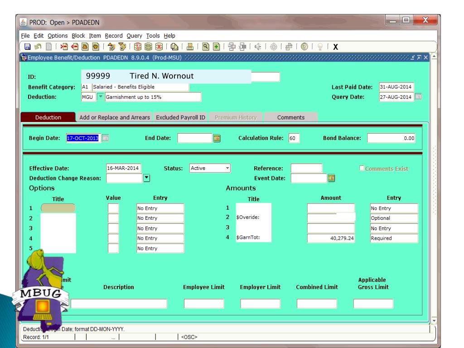Click the Print toolbar icon
464x348 pixels.
[190, 47]
